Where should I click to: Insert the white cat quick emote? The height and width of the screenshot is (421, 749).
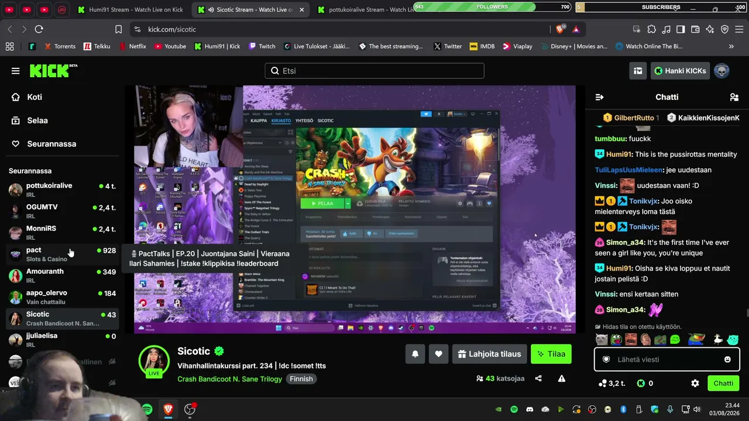point(602,340)
